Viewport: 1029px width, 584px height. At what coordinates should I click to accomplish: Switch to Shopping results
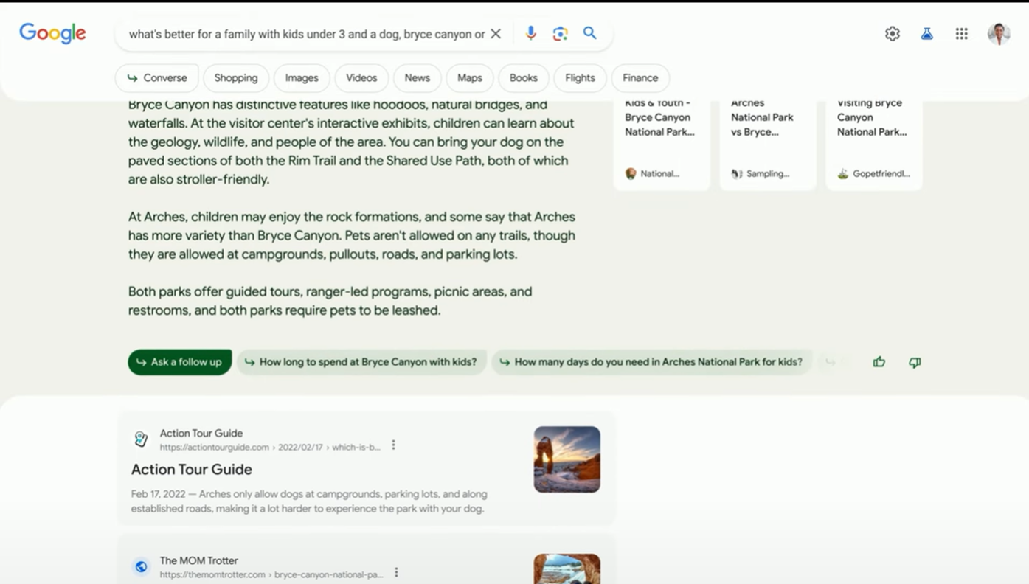tap(236, 78)
